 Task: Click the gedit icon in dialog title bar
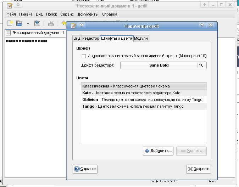tap(73, 25)
